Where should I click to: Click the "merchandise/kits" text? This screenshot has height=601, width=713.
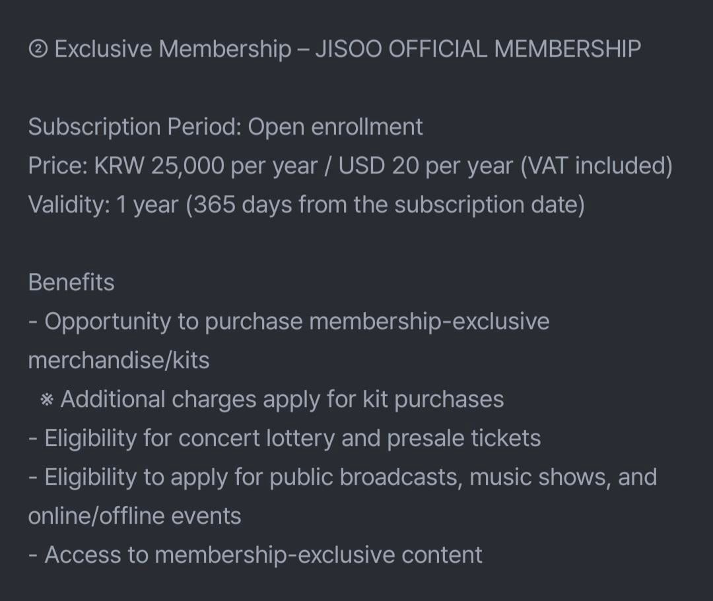pos(119,360)
